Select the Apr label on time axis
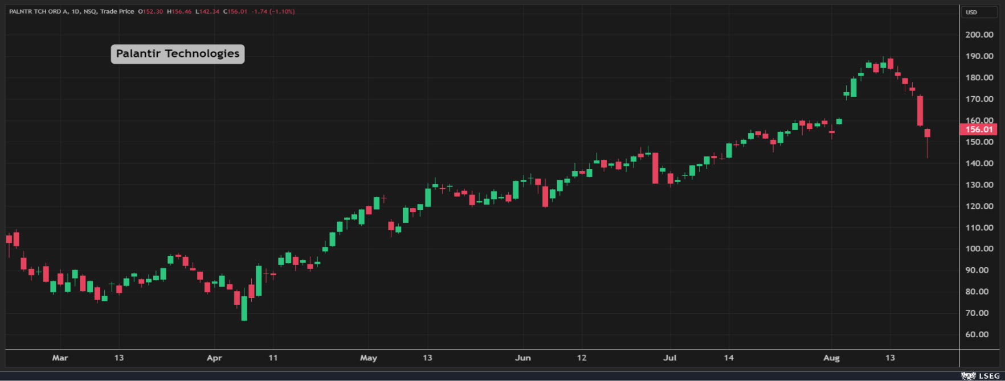Image resolution: width=1005 pixels, height=381 pixels. pyautogui.click(x=214, y=358)
